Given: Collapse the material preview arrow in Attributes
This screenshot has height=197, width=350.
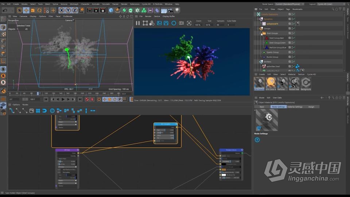Looking at the screenshot, I should (255, 110).
